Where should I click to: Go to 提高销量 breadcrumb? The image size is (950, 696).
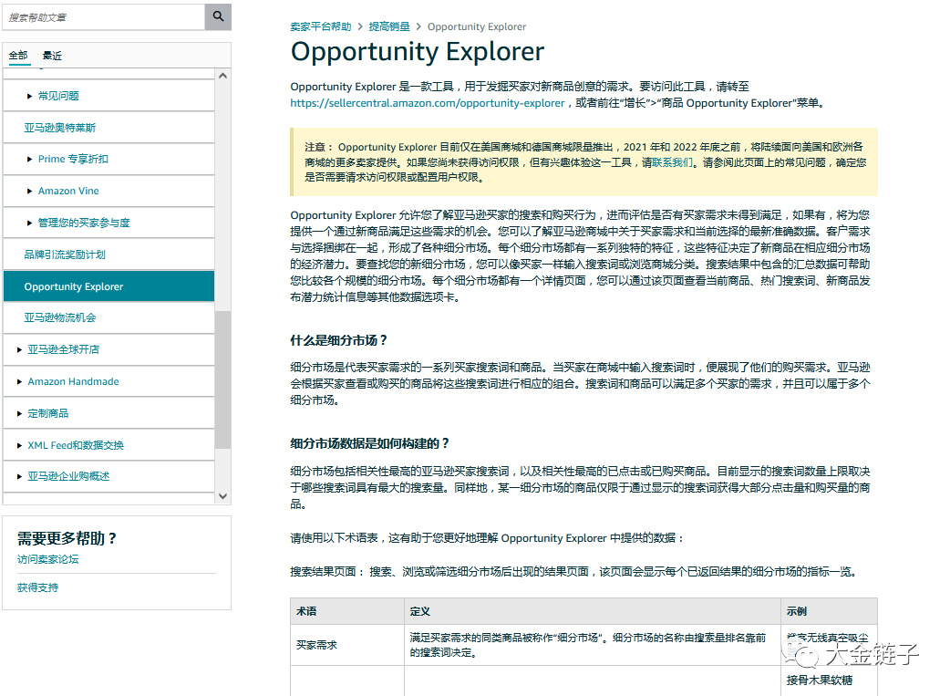click(x=389, y=26)
